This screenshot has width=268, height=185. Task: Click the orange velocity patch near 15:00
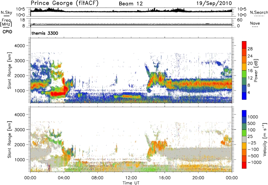[x=158, y=144]
